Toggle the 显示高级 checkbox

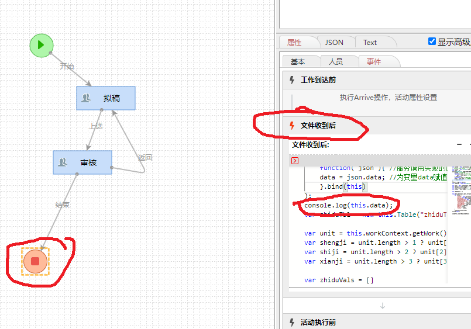432,41
